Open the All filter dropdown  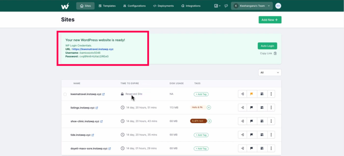coord(270,73)
